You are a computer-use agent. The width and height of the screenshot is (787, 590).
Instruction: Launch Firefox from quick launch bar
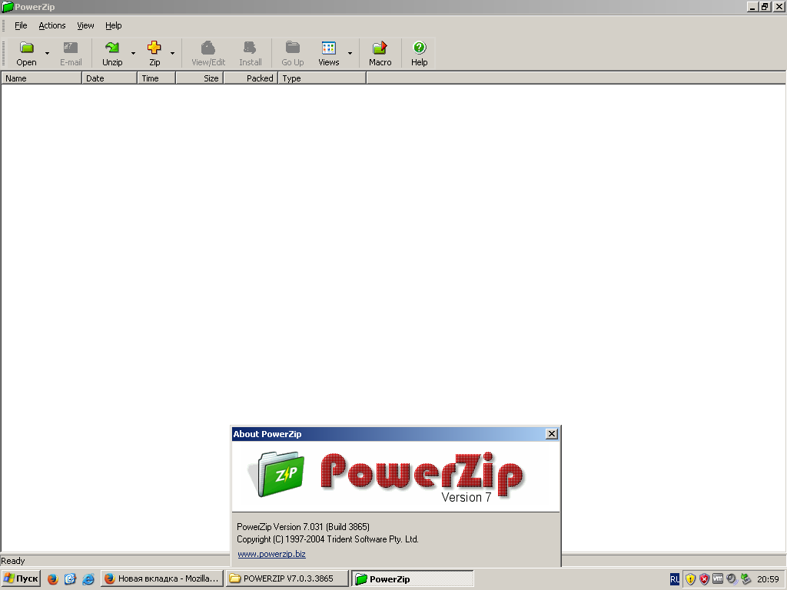point(53,579)
